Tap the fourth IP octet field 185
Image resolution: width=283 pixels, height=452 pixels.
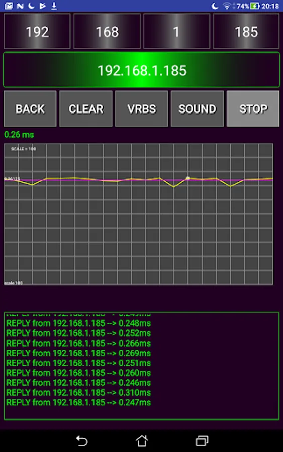pos(246,31)
